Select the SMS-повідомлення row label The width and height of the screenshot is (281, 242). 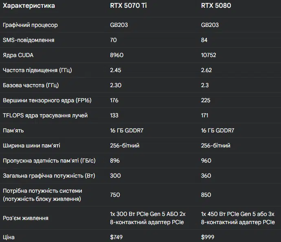[29, 40]
